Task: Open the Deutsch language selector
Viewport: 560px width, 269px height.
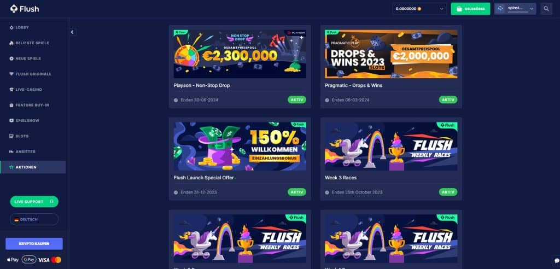Action: [34, 219]
